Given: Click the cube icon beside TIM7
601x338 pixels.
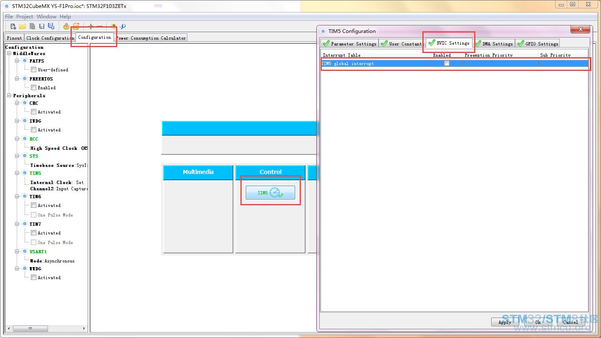Looking at the screenshot, I should (x=25, y=224).
